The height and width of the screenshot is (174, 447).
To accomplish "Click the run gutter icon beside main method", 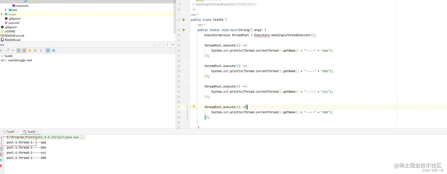I will (x=184, y=30).
